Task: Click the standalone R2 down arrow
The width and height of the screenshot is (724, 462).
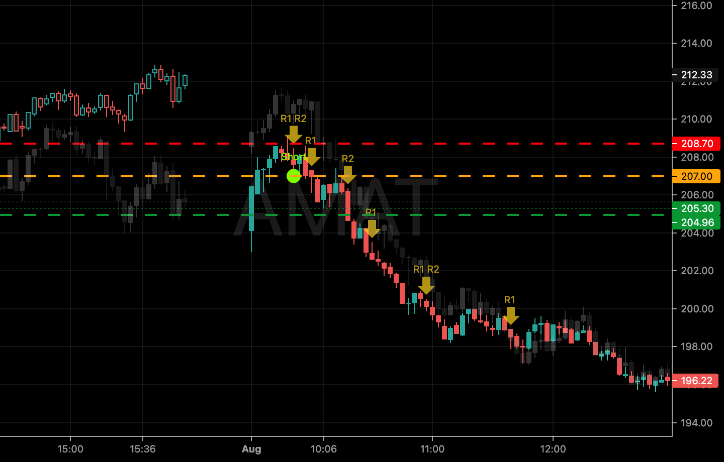Action: click(348, 174)
